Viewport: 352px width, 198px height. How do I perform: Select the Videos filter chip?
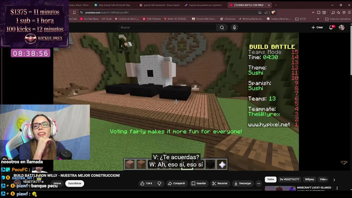click(x=324, y=179)
